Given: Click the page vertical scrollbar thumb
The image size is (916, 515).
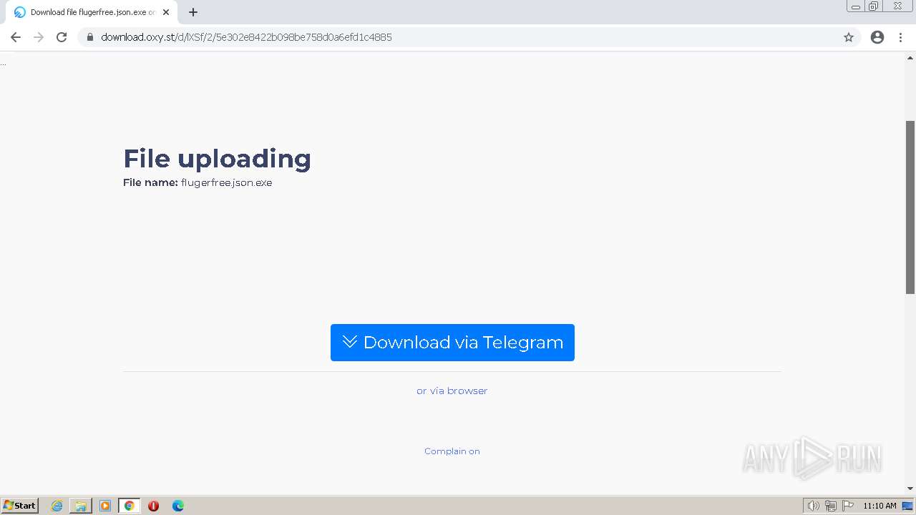Looking at the screenshot, I should [910, 207].
